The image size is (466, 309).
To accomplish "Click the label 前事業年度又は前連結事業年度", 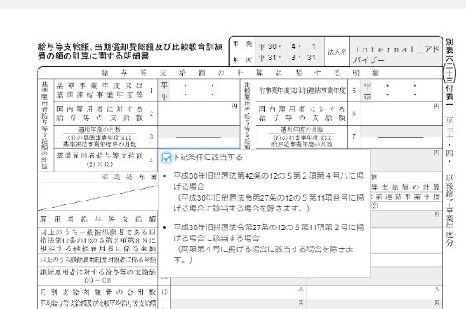I will [x=302, y=91].
